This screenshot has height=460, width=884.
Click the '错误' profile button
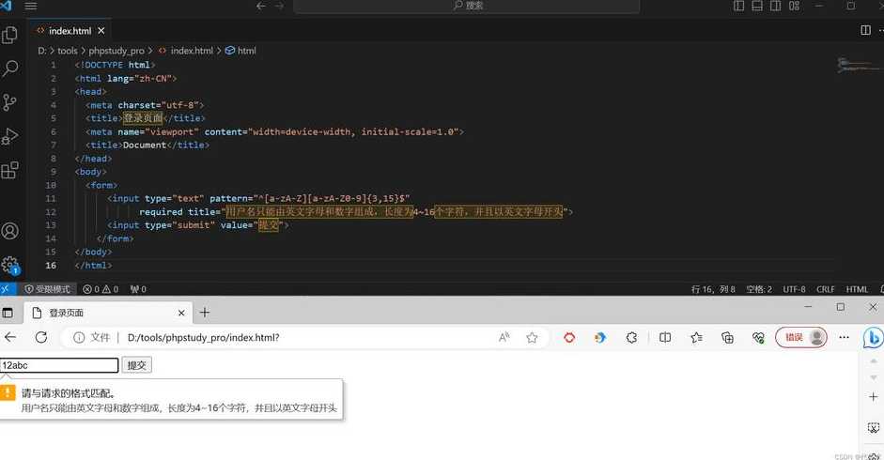tap(801, 337)
